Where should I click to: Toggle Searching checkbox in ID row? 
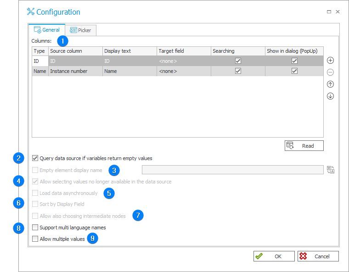238,61
